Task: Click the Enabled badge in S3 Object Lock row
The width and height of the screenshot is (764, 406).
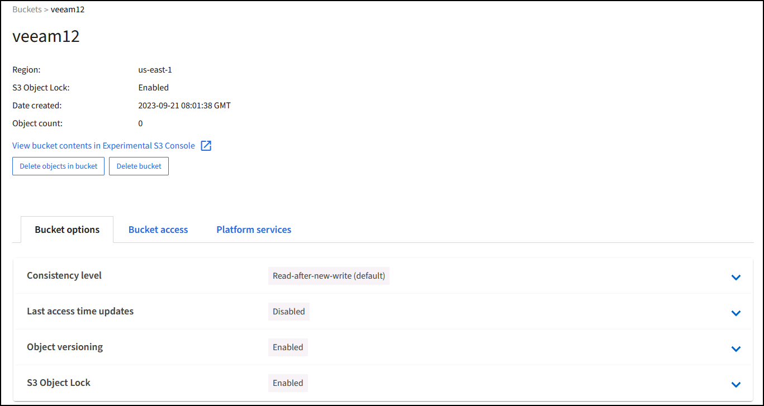Action: point(288,383)
